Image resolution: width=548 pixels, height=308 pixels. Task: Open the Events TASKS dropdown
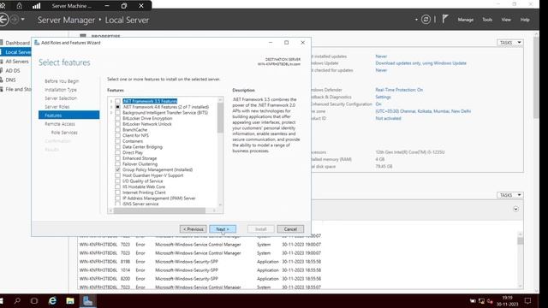pyautogui.click(x=510, y=195)
